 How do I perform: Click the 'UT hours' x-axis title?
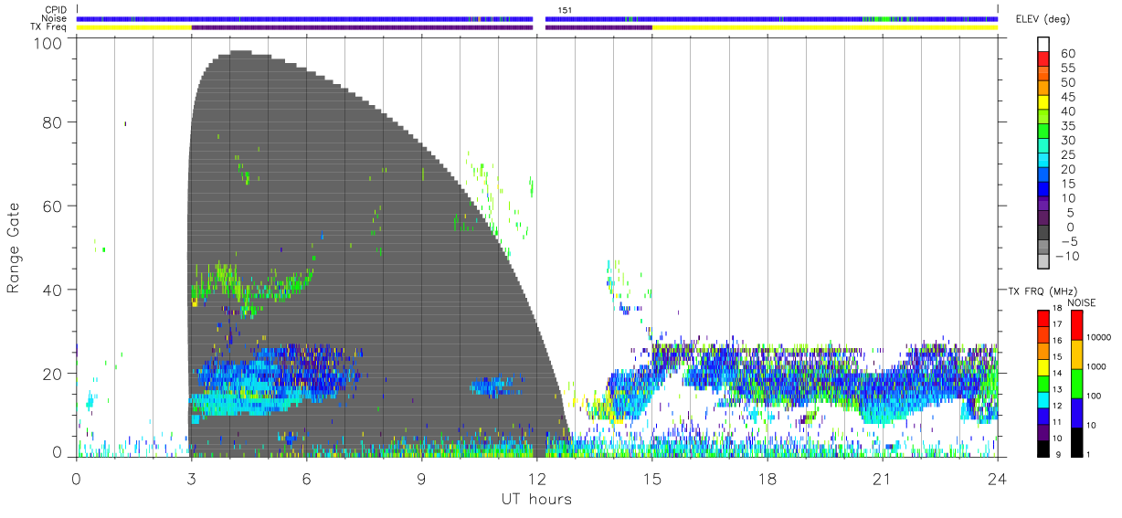[536, 500]
